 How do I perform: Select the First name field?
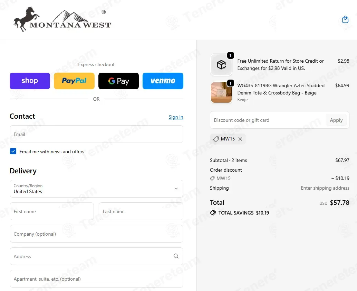click(x=52, y=211)
